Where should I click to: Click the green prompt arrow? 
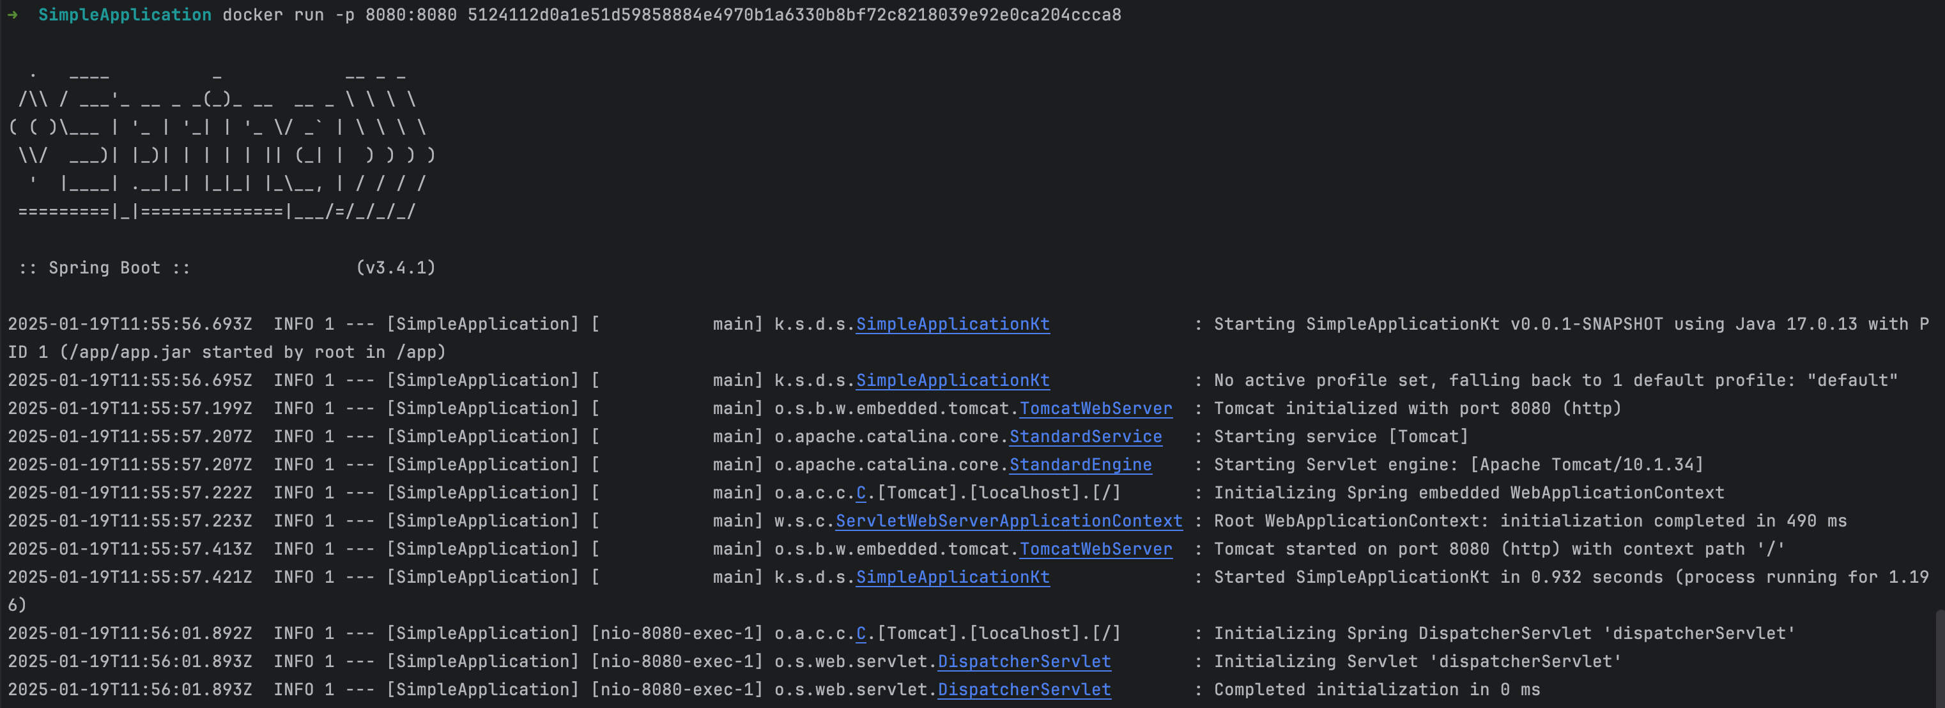tap(12, 14)
